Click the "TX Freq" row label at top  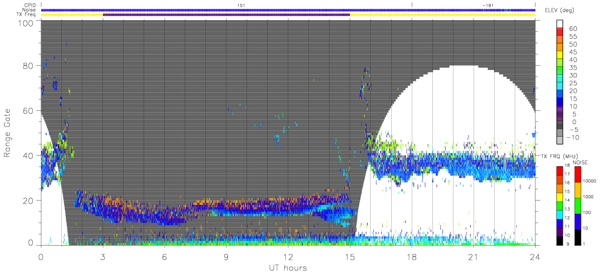(27, 15)
